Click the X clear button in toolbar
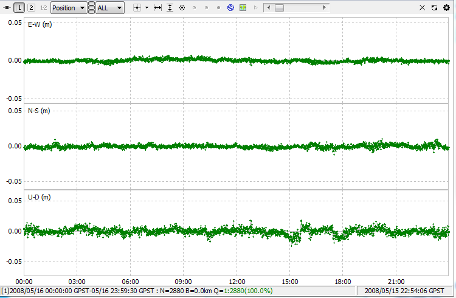The height and width of the screenshot is (298, 456). click(423, 8)
